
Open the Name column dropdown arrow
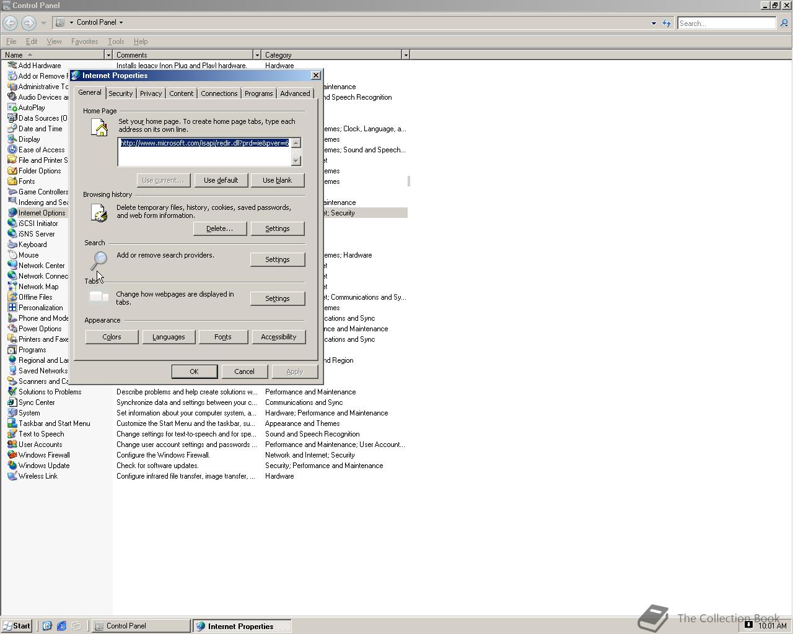click(108, 55)
